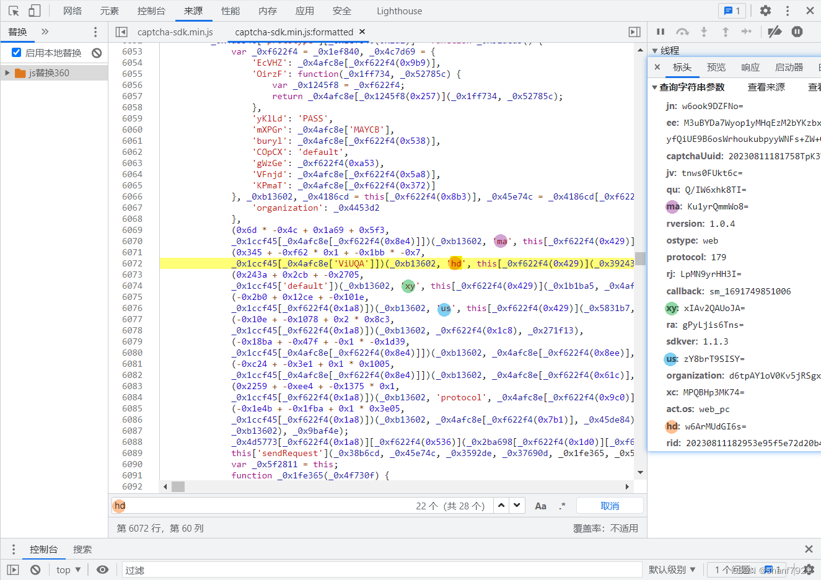The image size is (821, 580).
Task: Open the 默认级别 log level dropdown
Action: (x=672, y=570)
